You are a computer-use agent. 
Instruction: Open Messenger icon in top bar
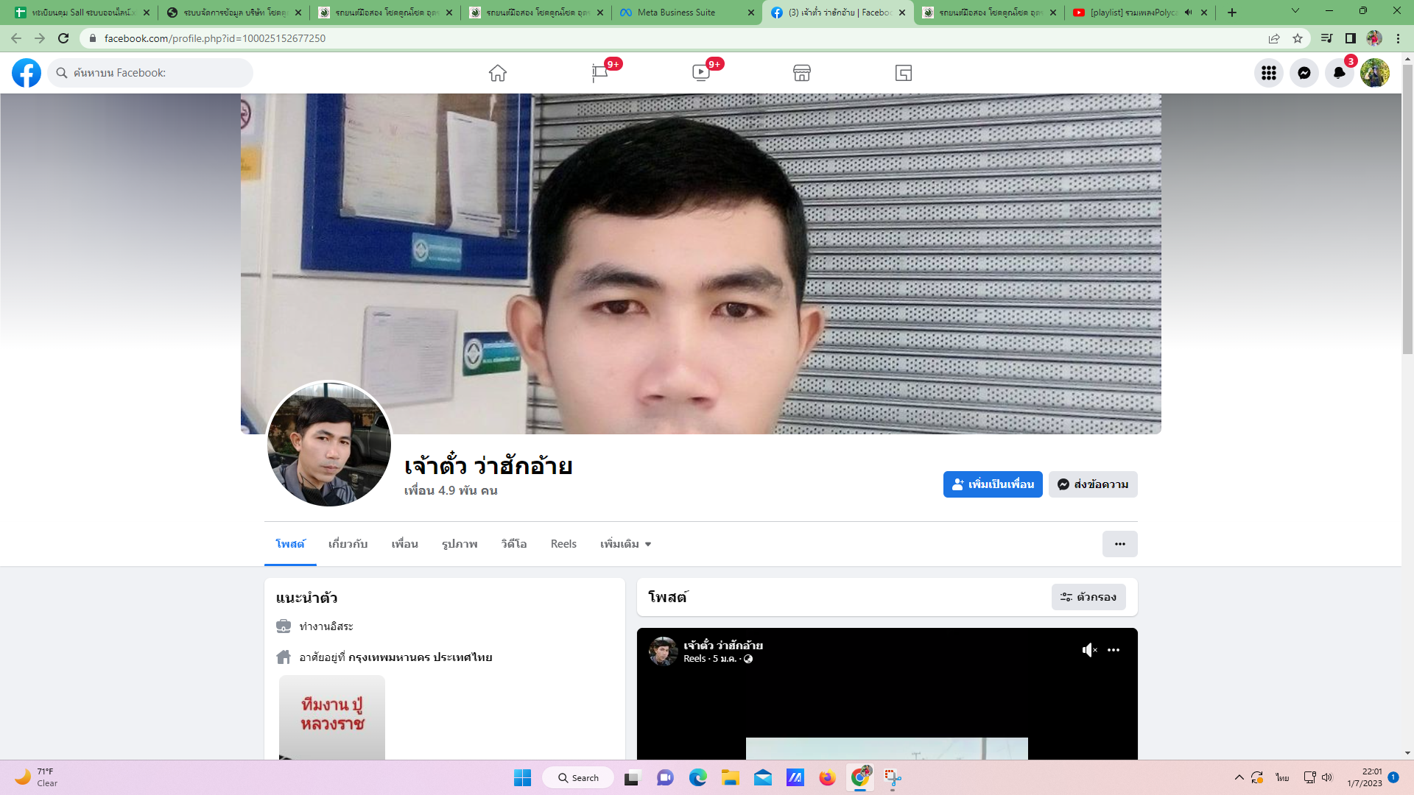pyautogui.click(x=1304, y=73)
